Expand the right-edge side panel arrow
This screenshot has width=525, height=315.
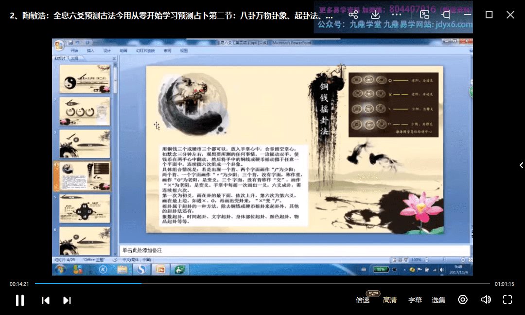(x=521, y=165)
